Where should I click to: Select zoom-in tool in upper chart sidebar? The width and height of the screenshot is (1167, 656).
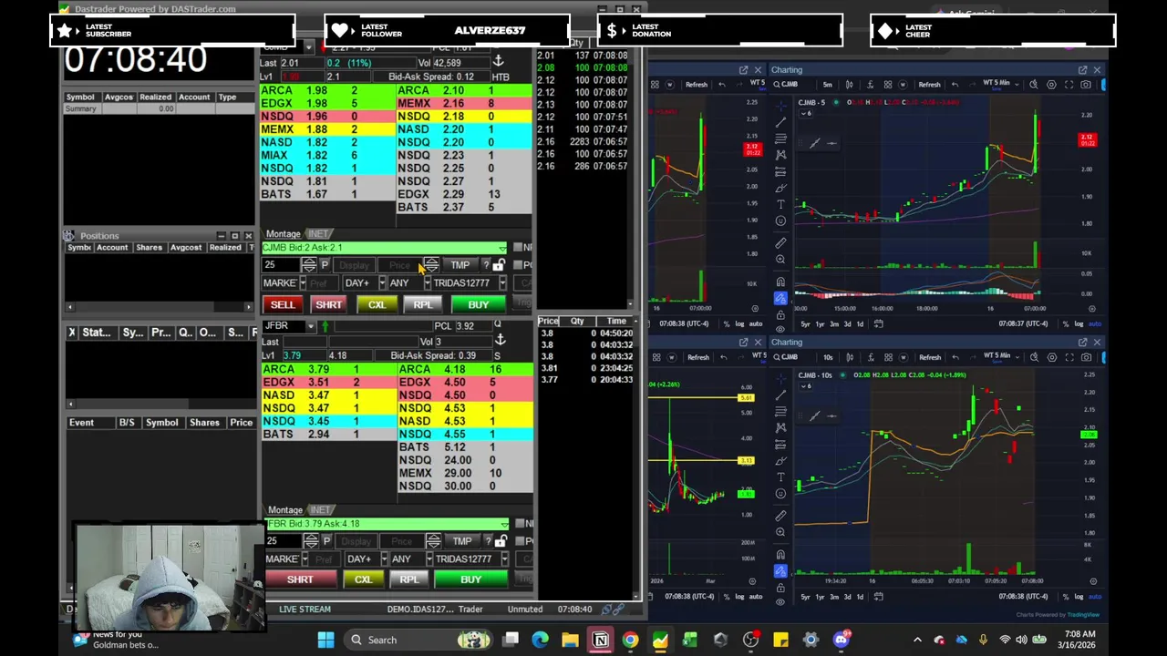click(x=780, y=259)
